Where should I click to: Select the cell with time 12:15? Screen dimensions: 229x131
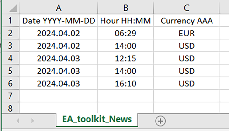(x=125, y=59)
